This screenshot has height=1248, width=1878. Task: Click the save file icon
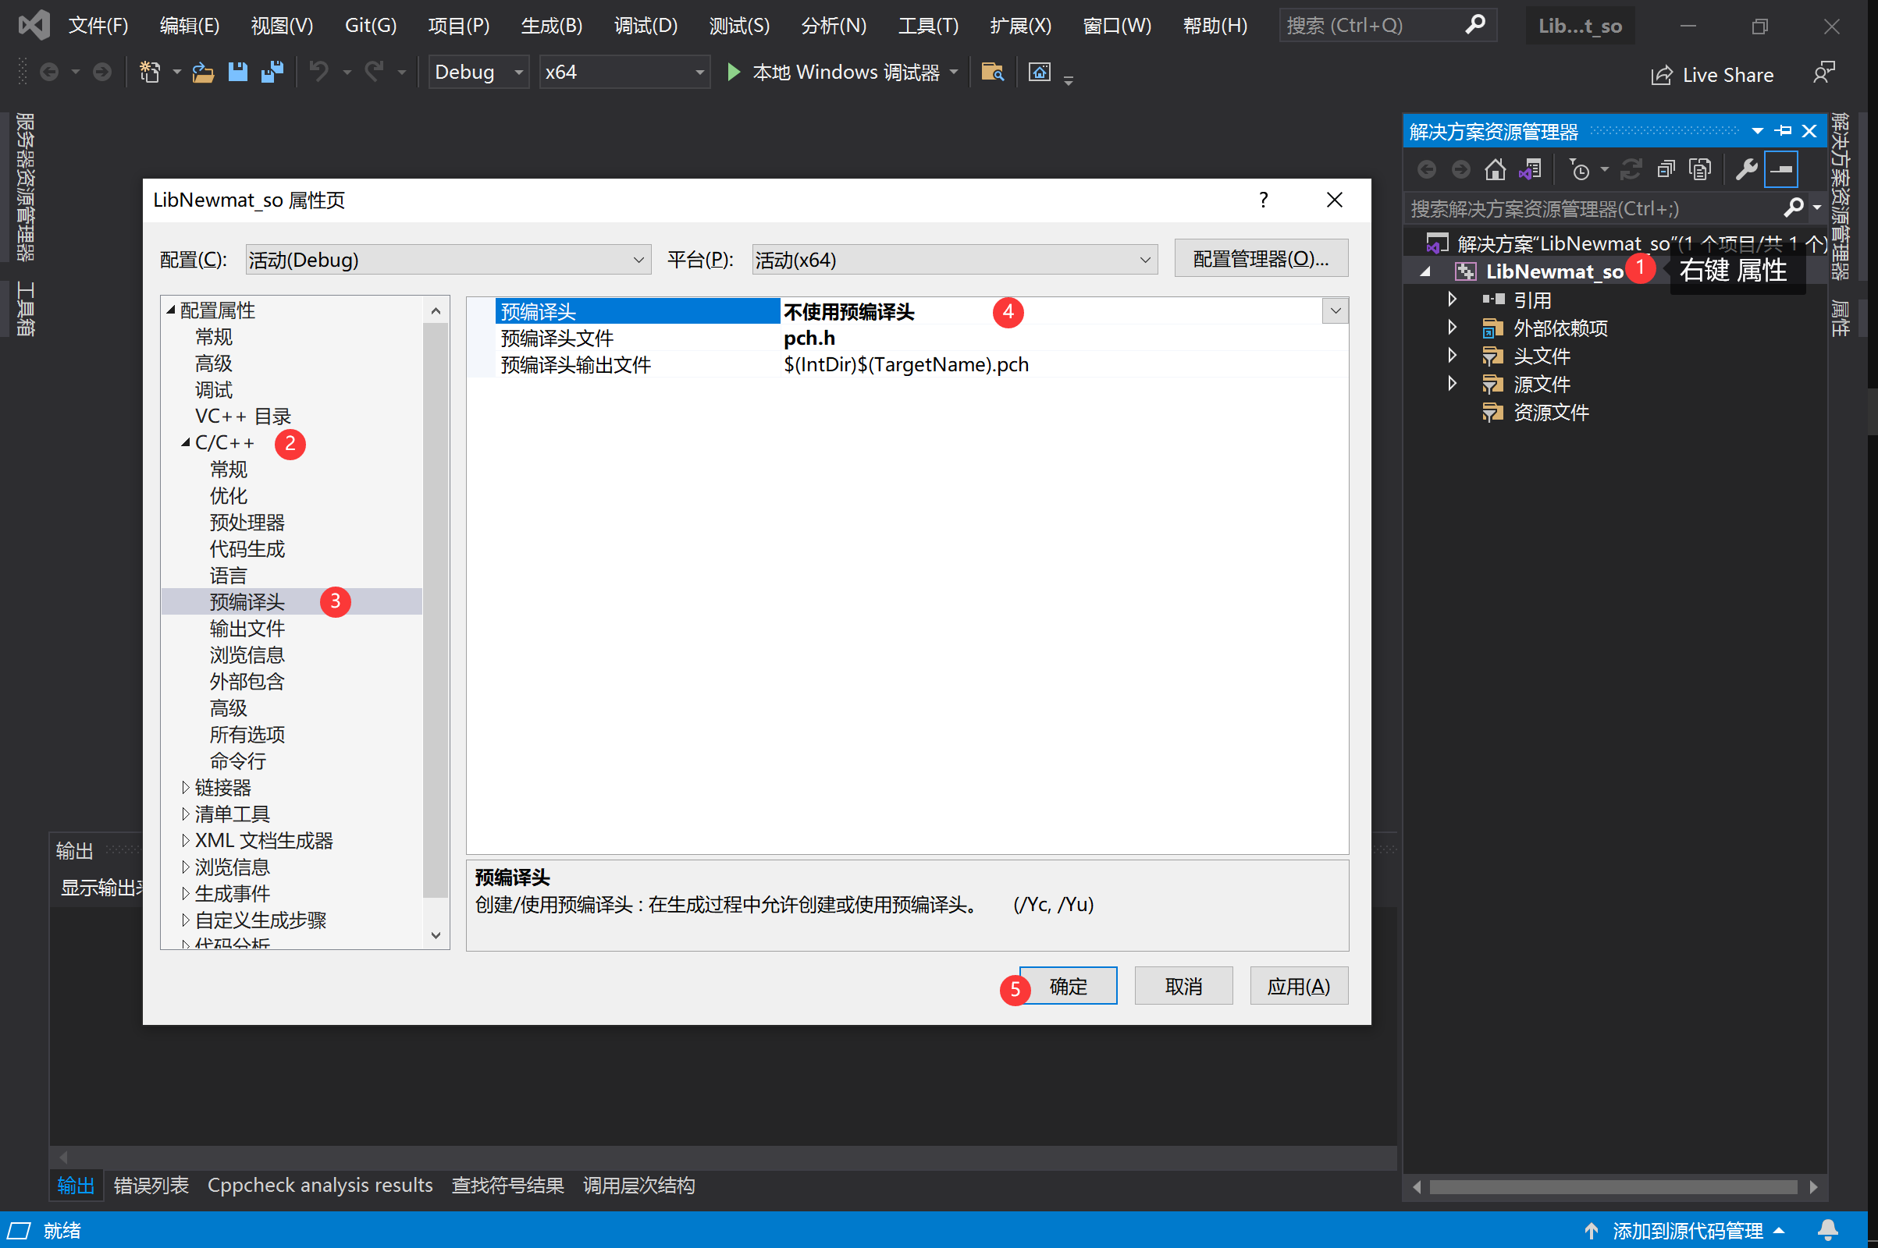pos(237,73)
